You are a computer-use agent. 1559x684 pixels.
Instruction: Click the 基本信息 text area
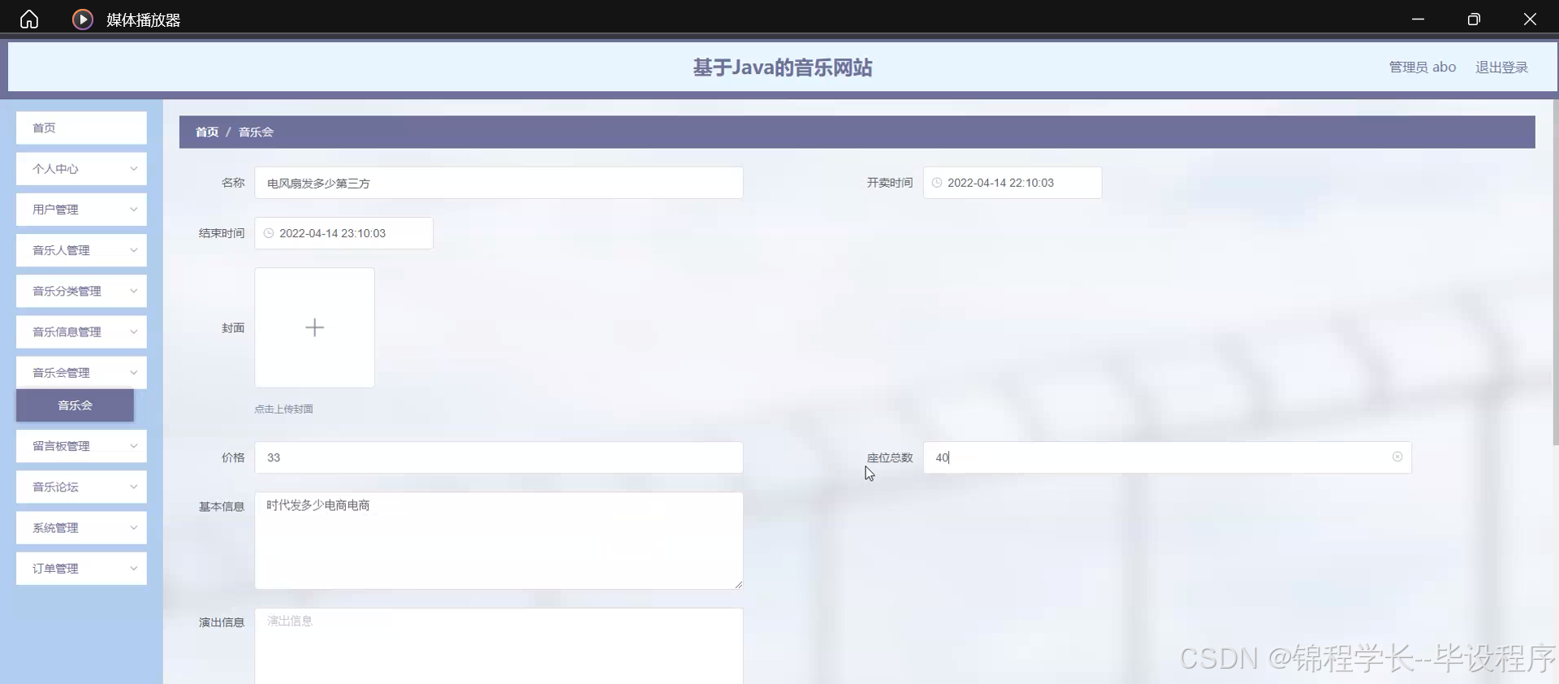[499, 540]
